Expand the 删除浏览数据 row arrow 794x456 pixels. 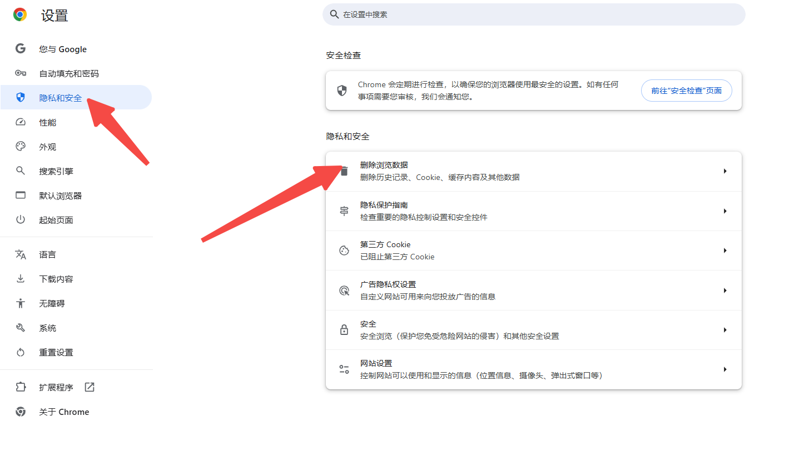tap(725, 171)
